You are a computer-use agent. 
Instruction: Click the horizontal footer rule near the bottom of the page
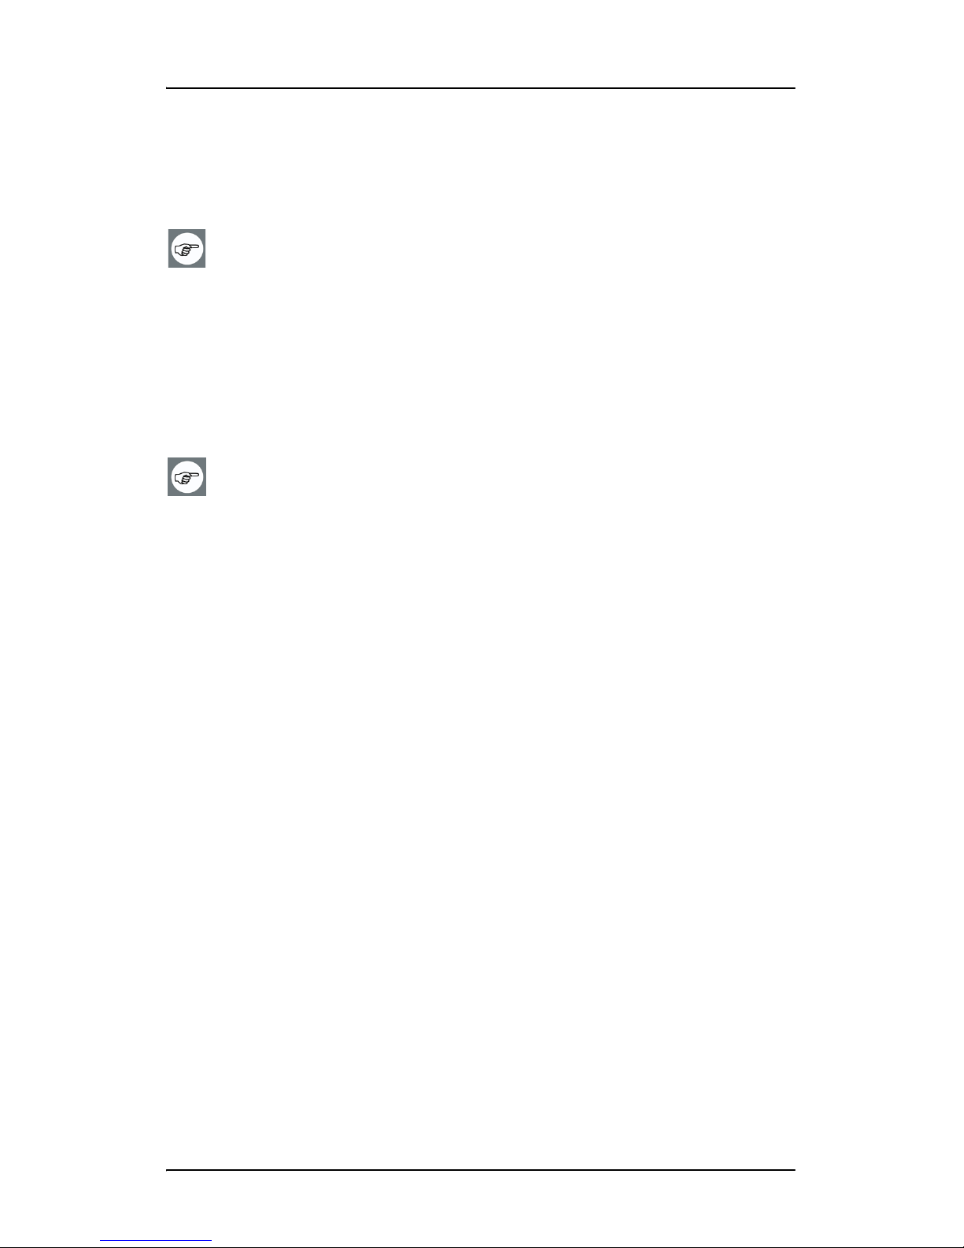(x=481, y=1170)
